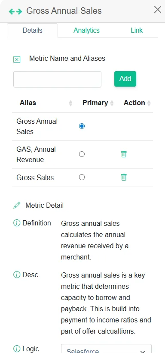Focus the new alias text field

[x=58, y=79]
